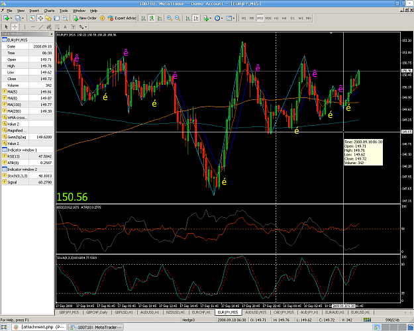Select the M5 timeframe
The height and width of the screenshot is (331, 414).
[x=252, y=19]
